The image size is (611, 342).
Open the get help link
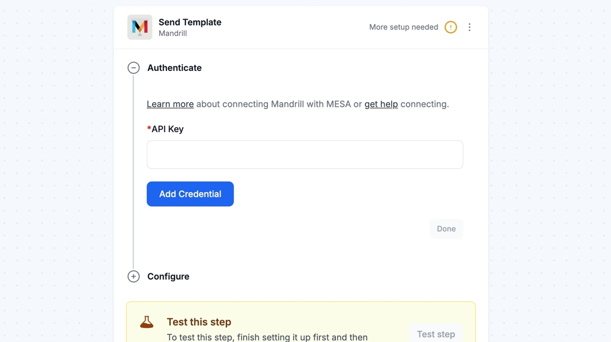point(381,104)
